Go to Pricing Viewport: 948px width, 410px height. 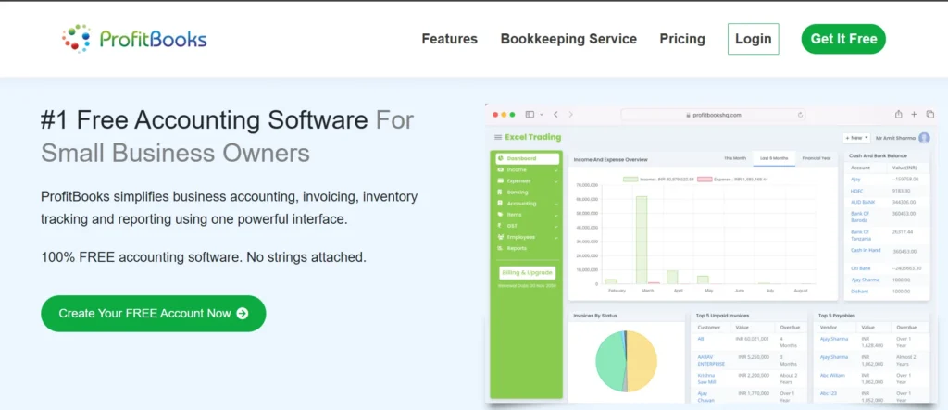click(682, 39)
